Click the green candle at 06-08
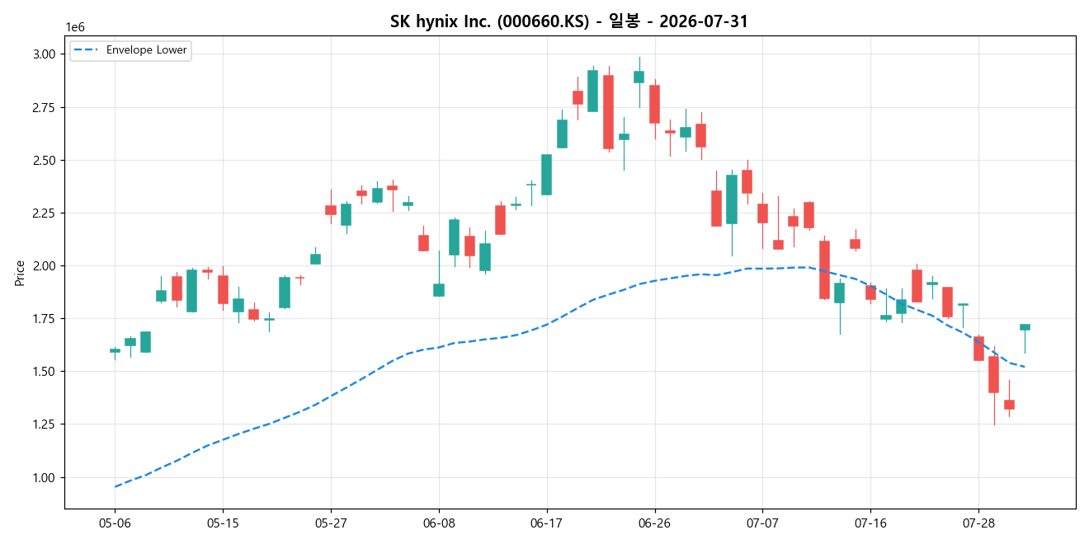1089x544 pixels. [x=439, y=290]
